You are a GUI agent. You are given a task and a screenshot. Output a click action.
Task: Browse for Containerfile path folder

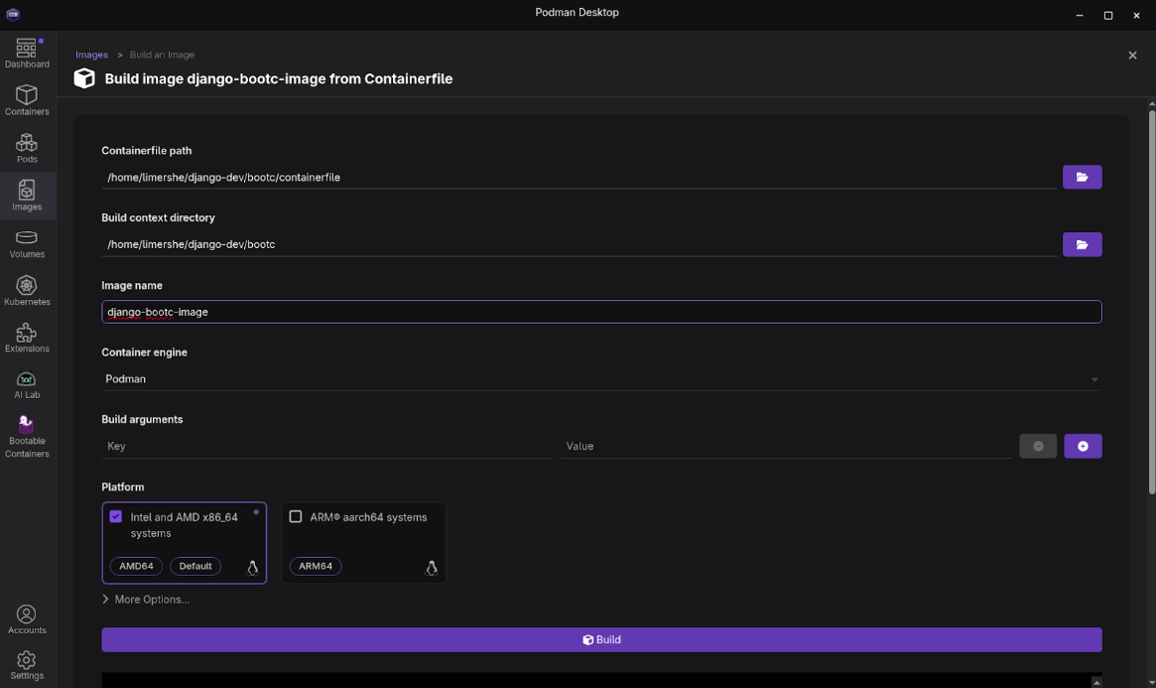(1082, 177)
